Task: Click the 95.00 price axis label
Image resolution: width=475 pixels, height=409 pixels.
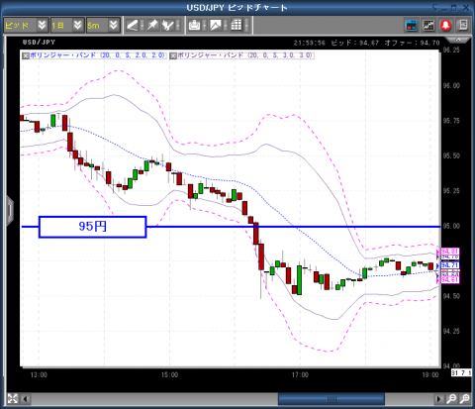Action: tap(451, 226)
